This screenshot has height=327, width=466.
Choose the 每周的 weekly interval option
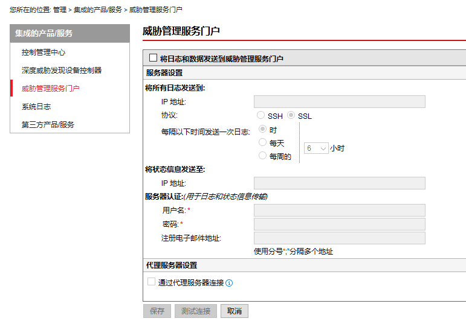(262, 156)
